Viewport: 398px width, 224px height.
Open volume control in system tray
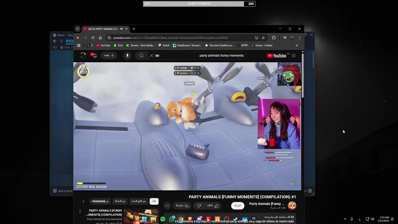coord(372,219)
